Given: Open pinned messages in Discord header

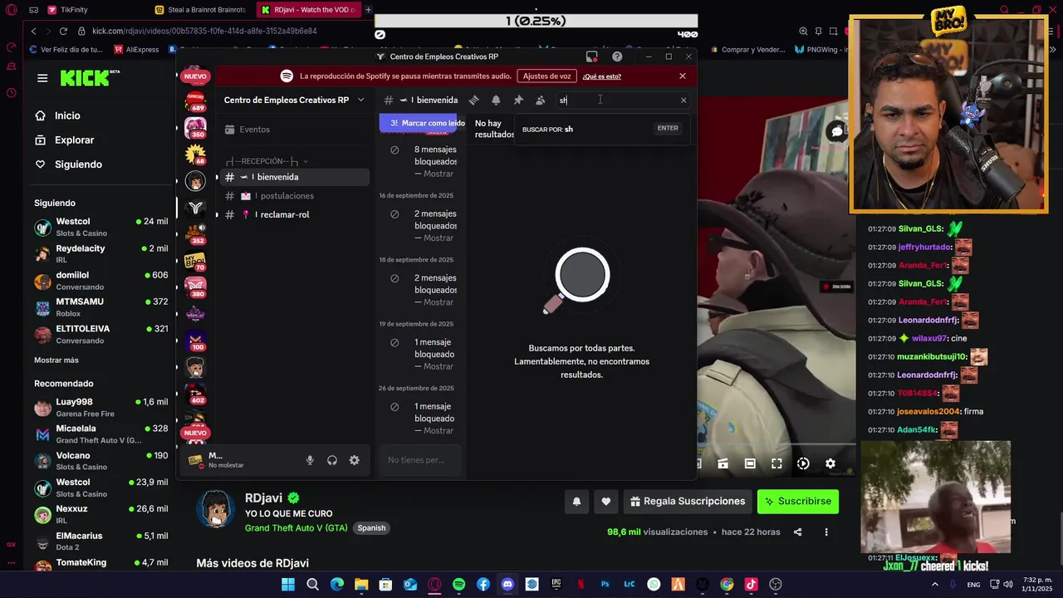Looking at the screenshot, I should click(x=518, y=100).
